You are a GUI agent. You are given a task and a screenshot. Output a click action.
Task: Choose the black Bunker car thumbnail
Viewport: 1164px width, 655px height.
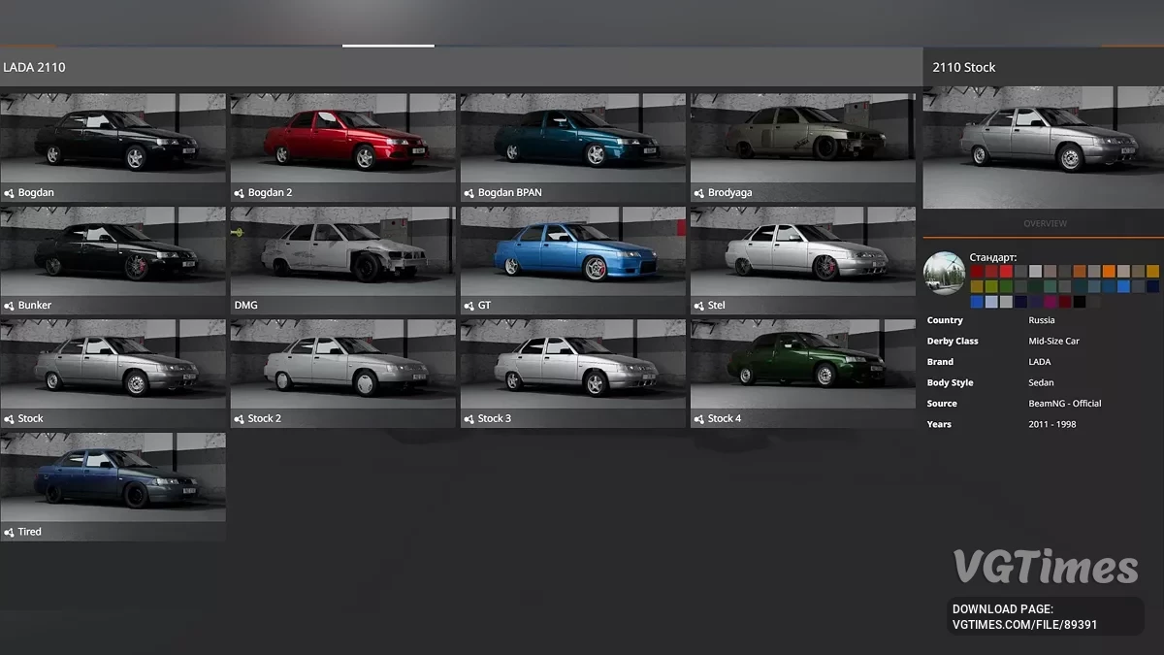(x=113, y=250)
